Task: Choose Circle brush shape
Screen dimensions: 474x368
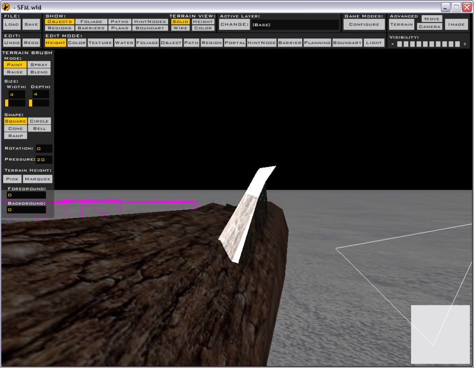Action: (x=39, y=121)
